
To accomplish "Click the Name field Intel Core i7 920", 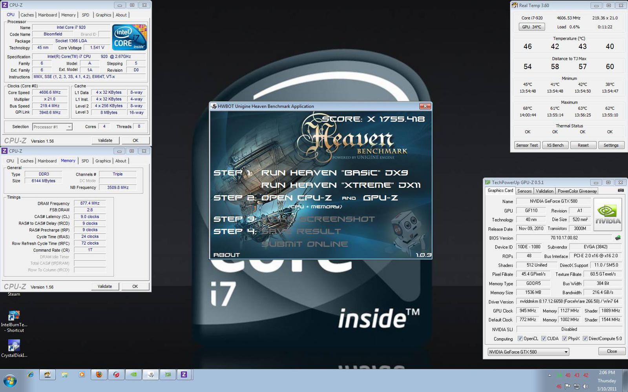I will point(71,27).
